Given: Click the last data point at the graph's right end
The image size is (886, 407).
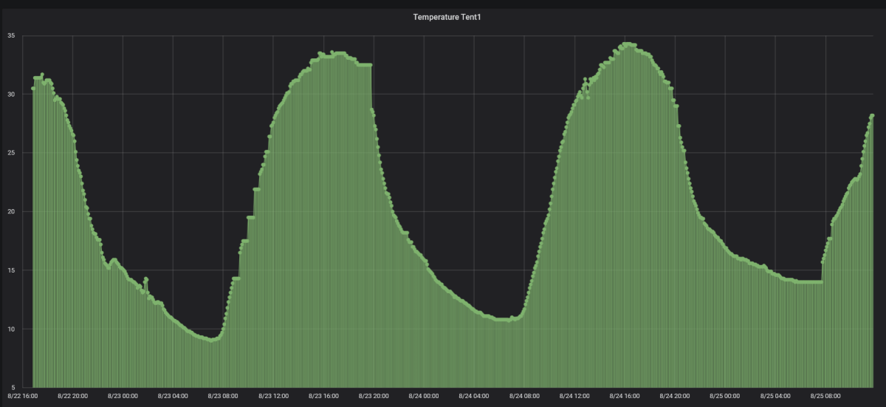Looking at the screenshot, I should (872, 115).
